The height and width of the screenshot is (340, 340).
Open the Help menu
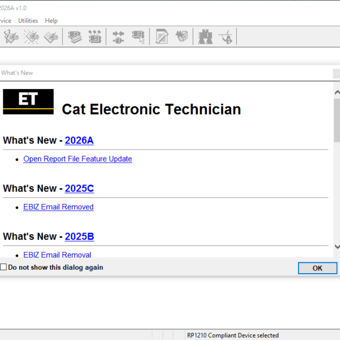click(51, 20)
